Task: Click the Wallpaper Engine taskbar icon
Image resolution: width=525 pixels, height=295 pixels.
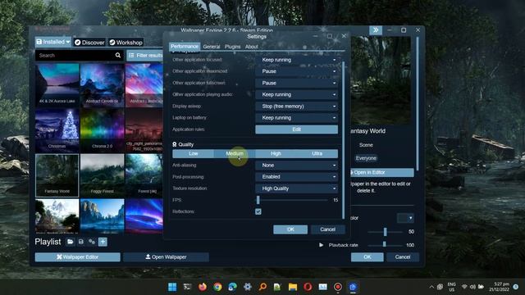Action: pos(353,287)
